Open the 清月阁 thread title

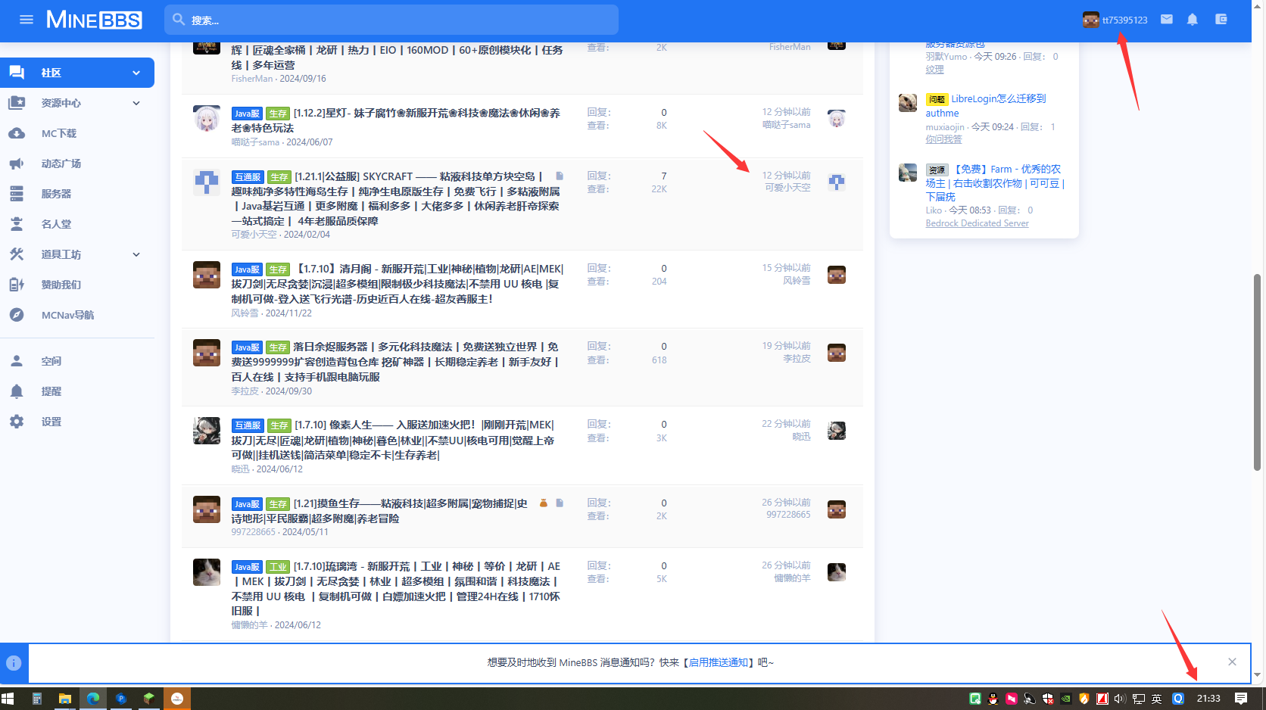tap(398, 284)
